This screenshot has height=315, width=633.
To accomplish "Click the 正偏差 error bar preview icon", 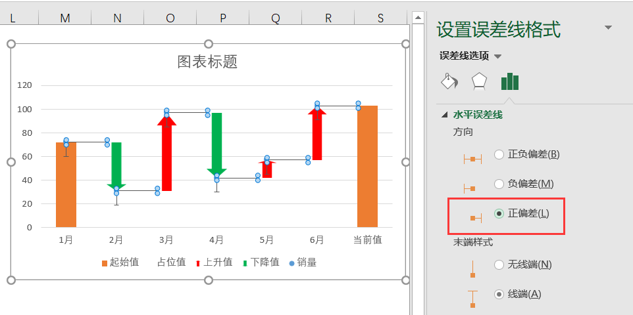I will 476,218.
